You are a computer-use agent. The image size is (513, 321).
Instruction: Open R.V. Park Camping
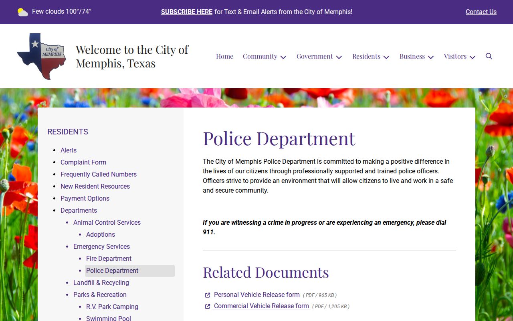(x=112, y=307)
